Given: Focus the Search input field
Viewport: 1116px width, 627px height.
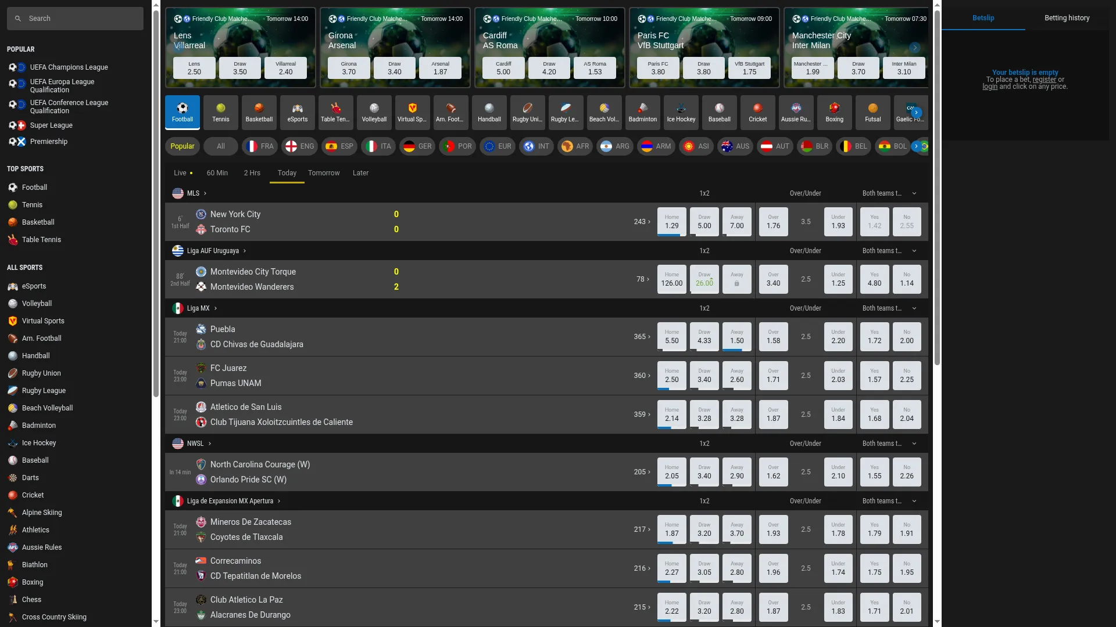Looking at the screenshot, I should coord(75,19).
